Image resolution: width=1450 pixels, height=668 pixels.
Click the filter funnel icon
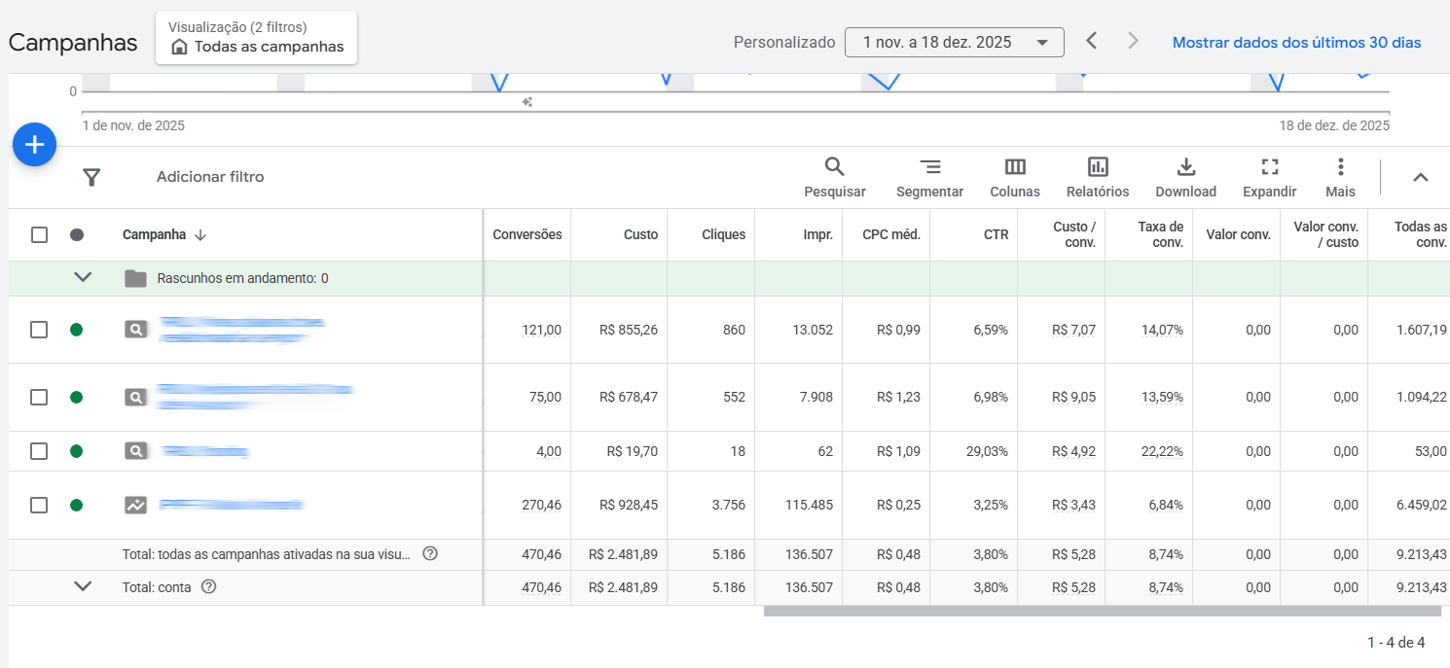click(x=91, y=177)
